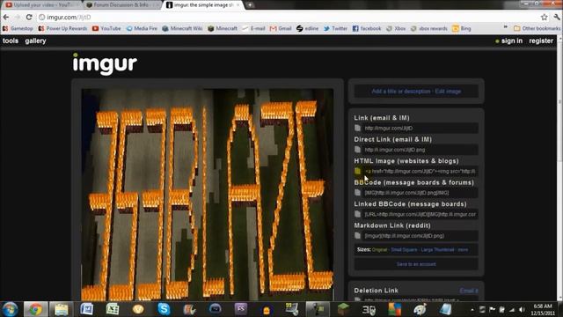This screenshot has height=317, width=563.
Task: Launch Excel from the taskbar
Action: coord(113,309)
